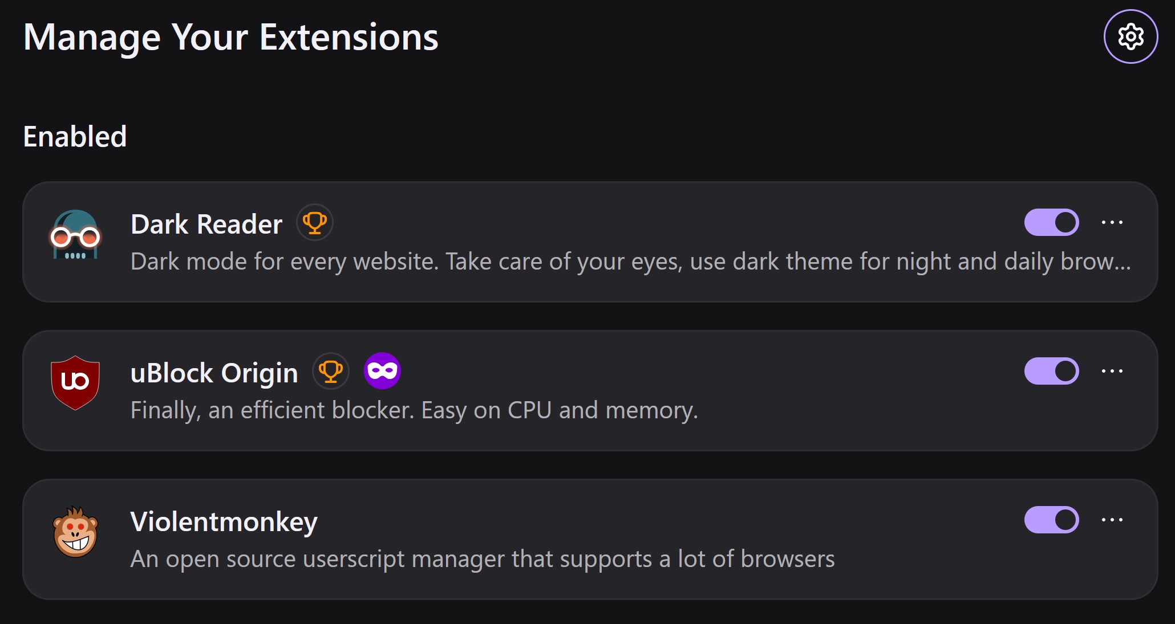Turn off the uBlock Origin toggle
Image resolution: width=1175 pixels, height=624 pixels.
(x=1051, y=371)
